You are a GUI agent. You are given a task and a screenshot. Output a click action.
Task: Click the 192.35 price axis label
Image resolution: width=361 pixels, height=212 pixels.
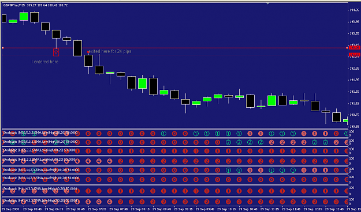[354, 69]
